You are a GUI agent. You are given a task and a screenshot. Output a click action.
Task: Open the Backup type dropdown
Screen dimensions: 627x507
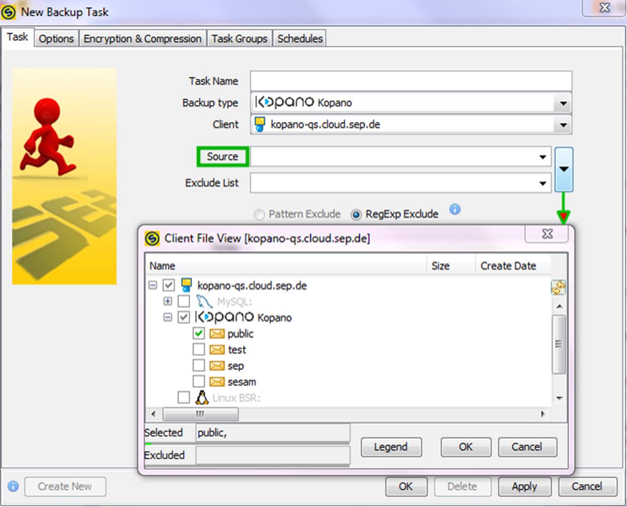pyautogui.click(x=563, y=103)
